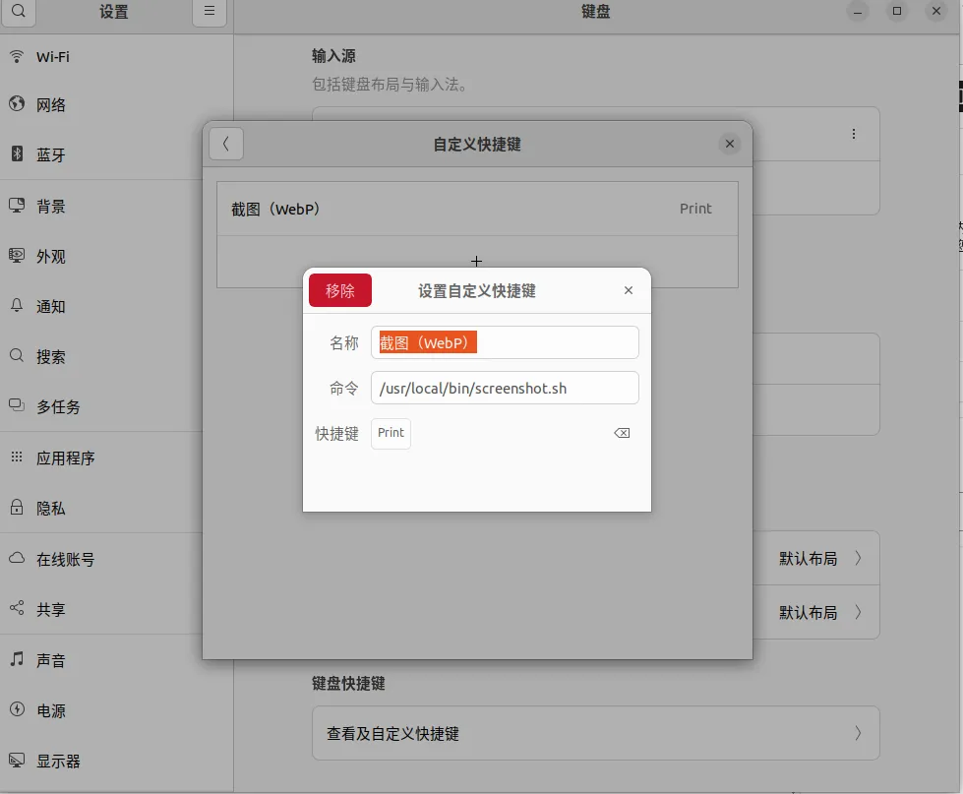Open the hamburger menu in Settings header
Viewport: 963px width, 794px height.
pyautogui.click(x=209, y=11)
